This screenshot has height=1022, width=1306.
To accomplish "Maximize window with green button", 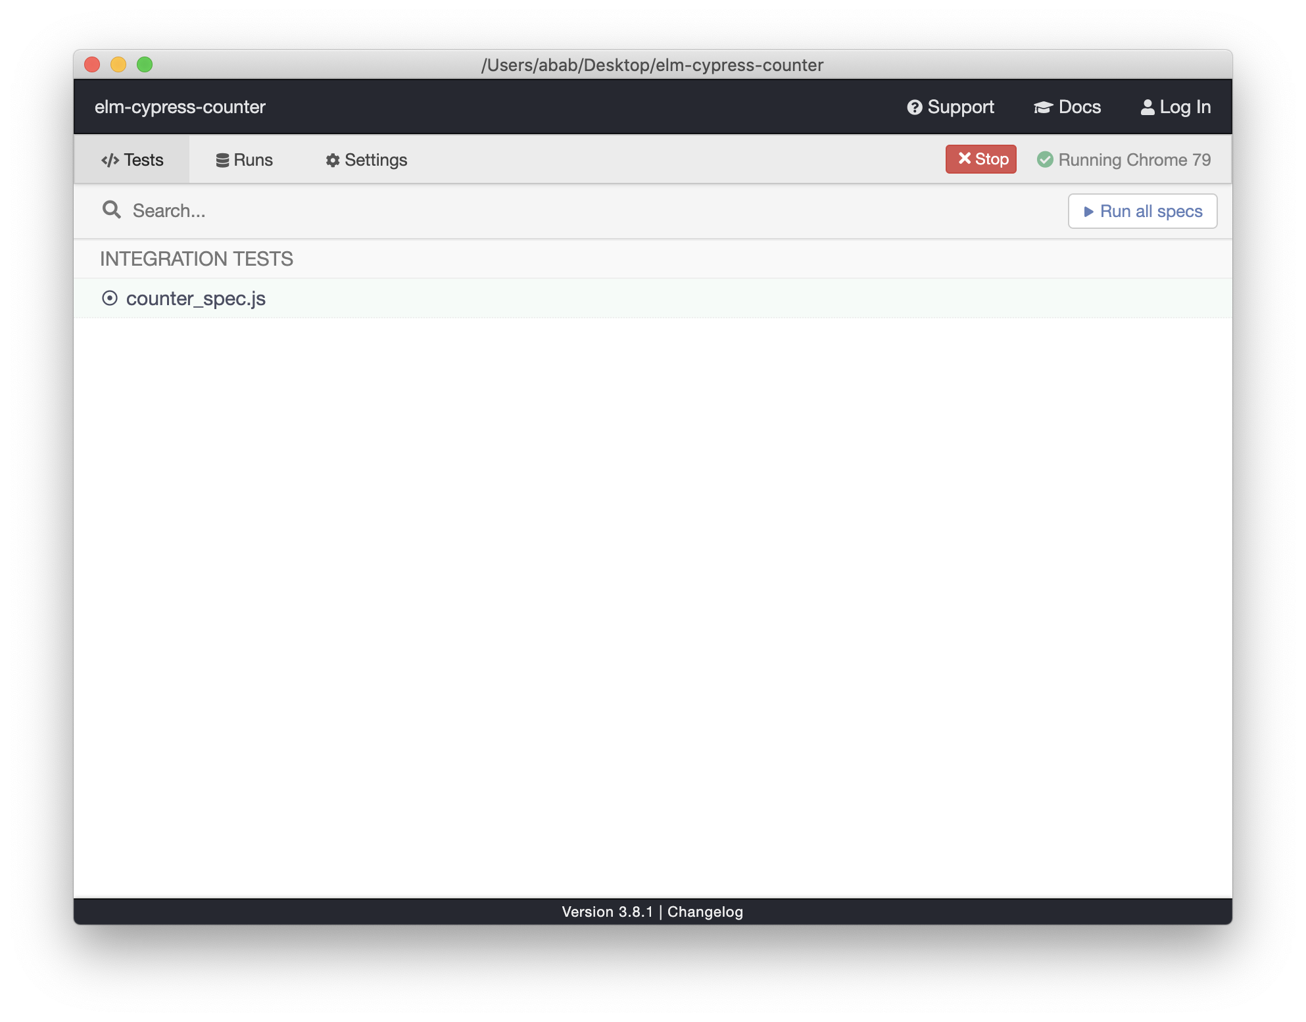I will click(x=145, y=64).
